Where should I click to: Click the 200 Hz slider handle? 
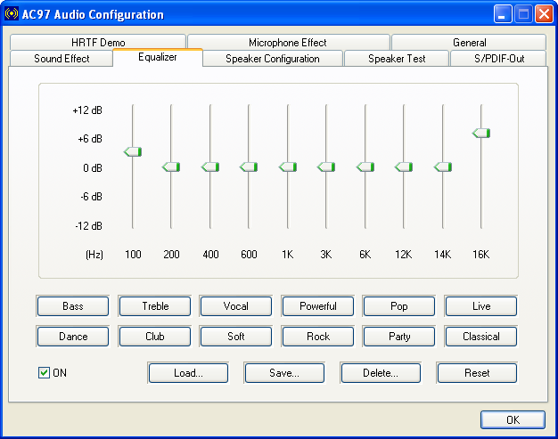(171, 167)
